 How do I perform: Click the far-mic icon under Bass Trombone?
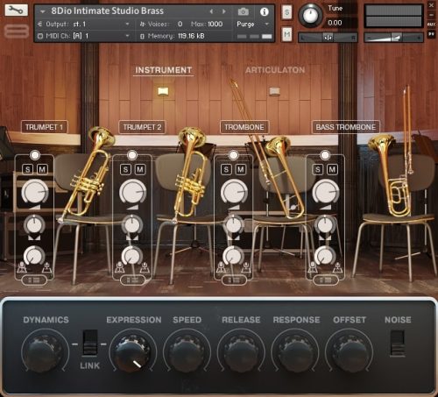337,267
